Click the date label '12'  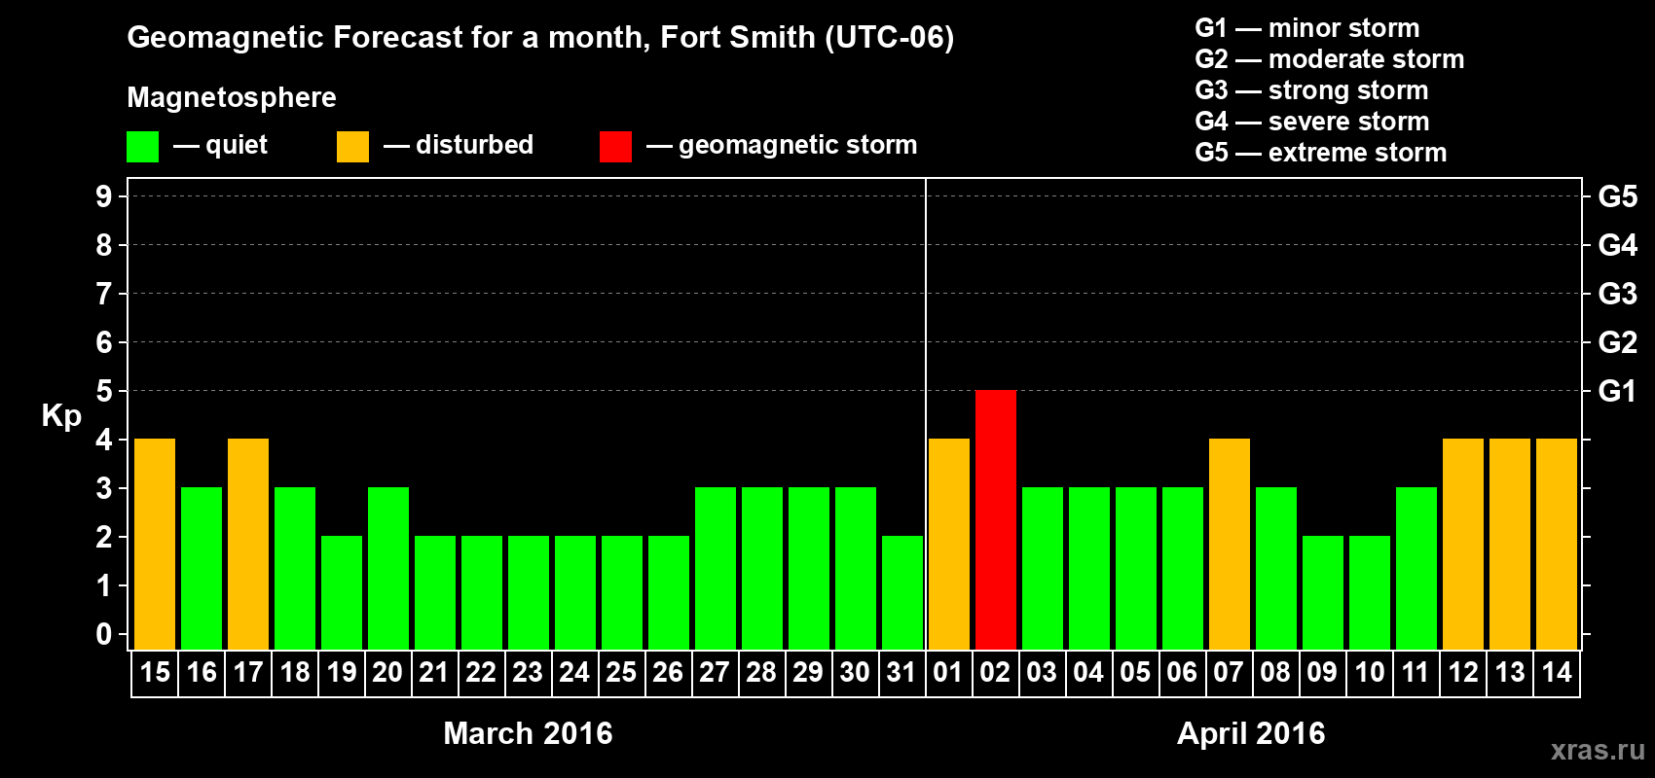point(1463,672)
